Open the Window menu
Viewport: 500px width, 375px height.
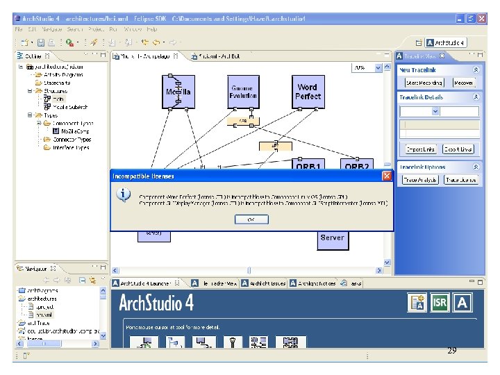(133, 29)
